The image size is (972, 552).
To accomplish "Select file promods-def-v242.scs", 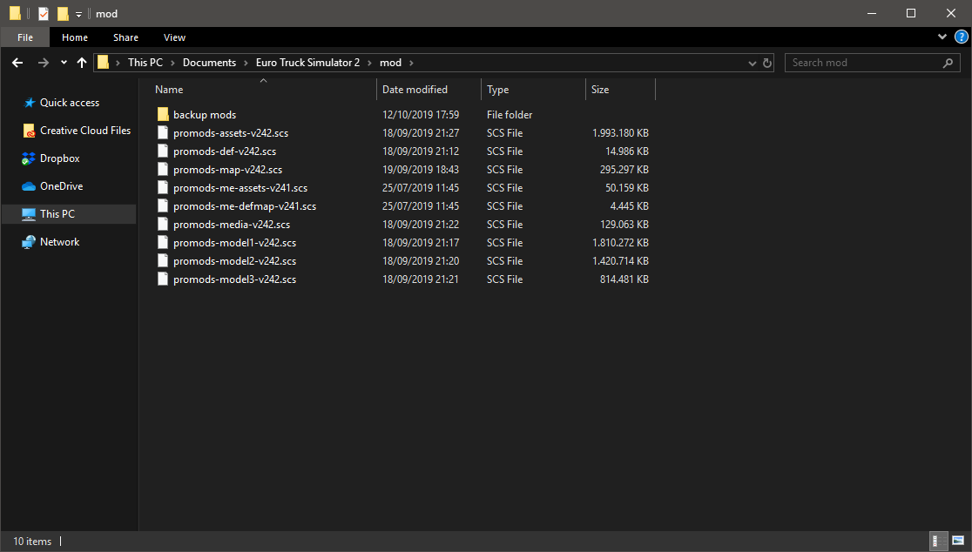I will (x=225, y=151).
